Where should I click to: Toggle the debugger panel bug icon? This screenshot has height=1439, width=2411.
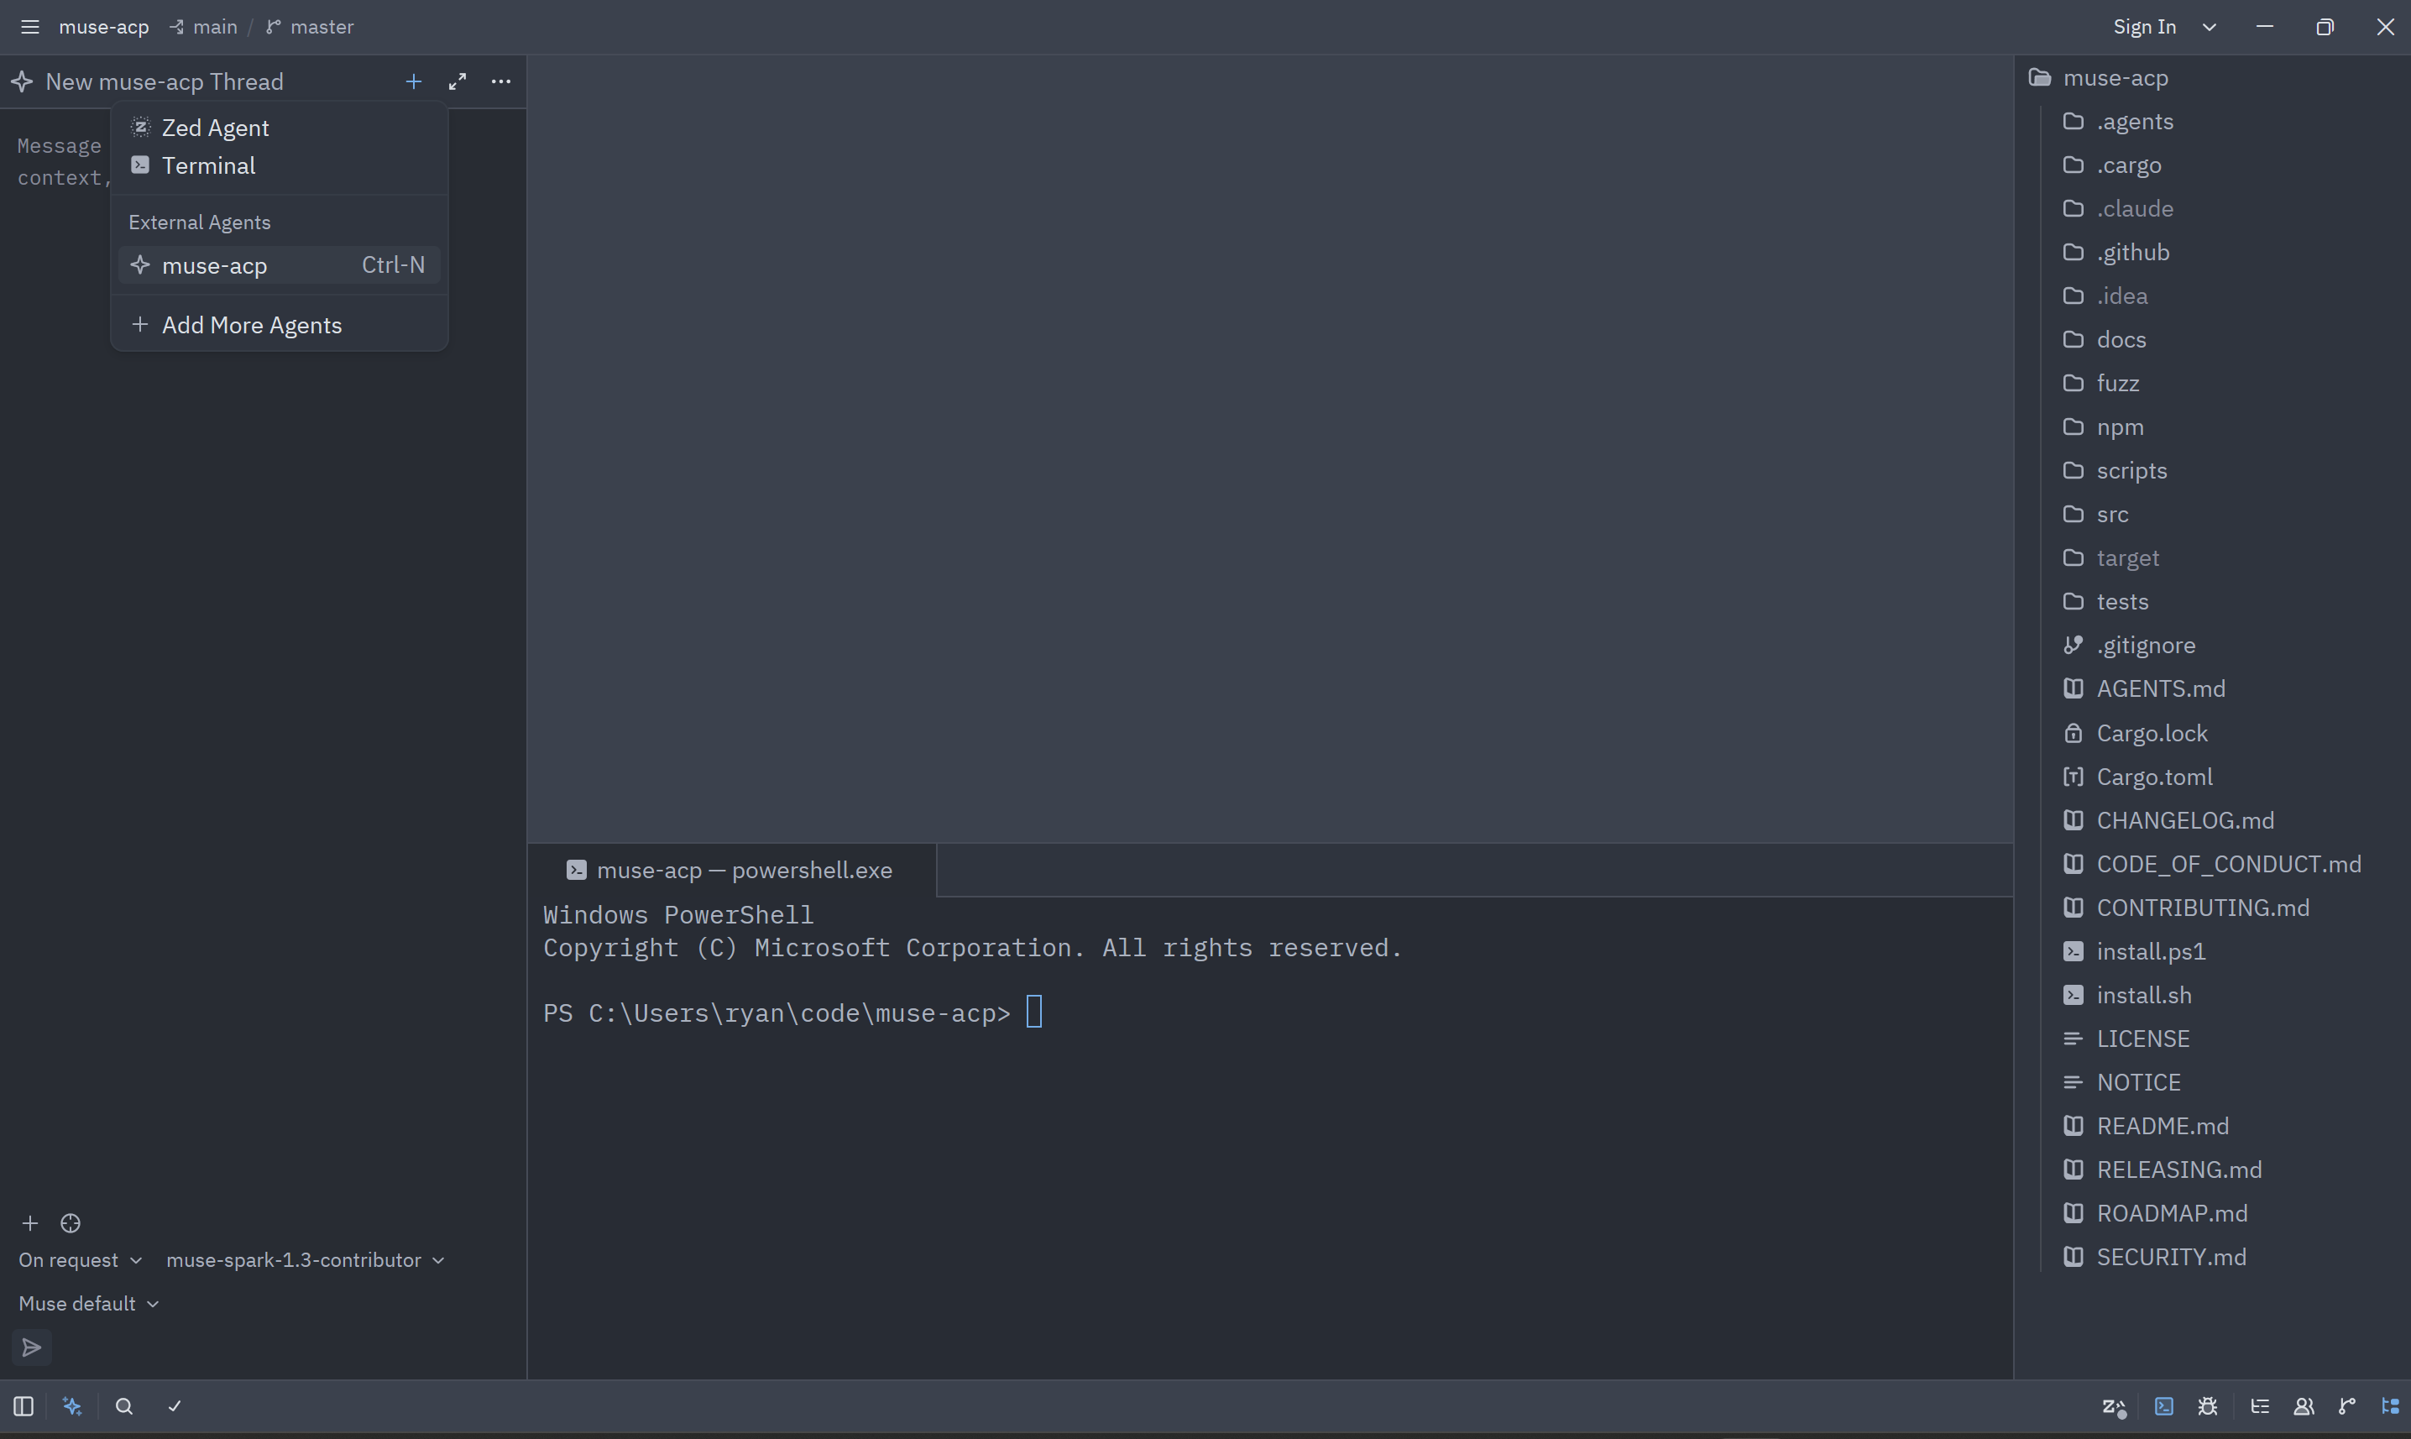click(x=2209, y=1407)
